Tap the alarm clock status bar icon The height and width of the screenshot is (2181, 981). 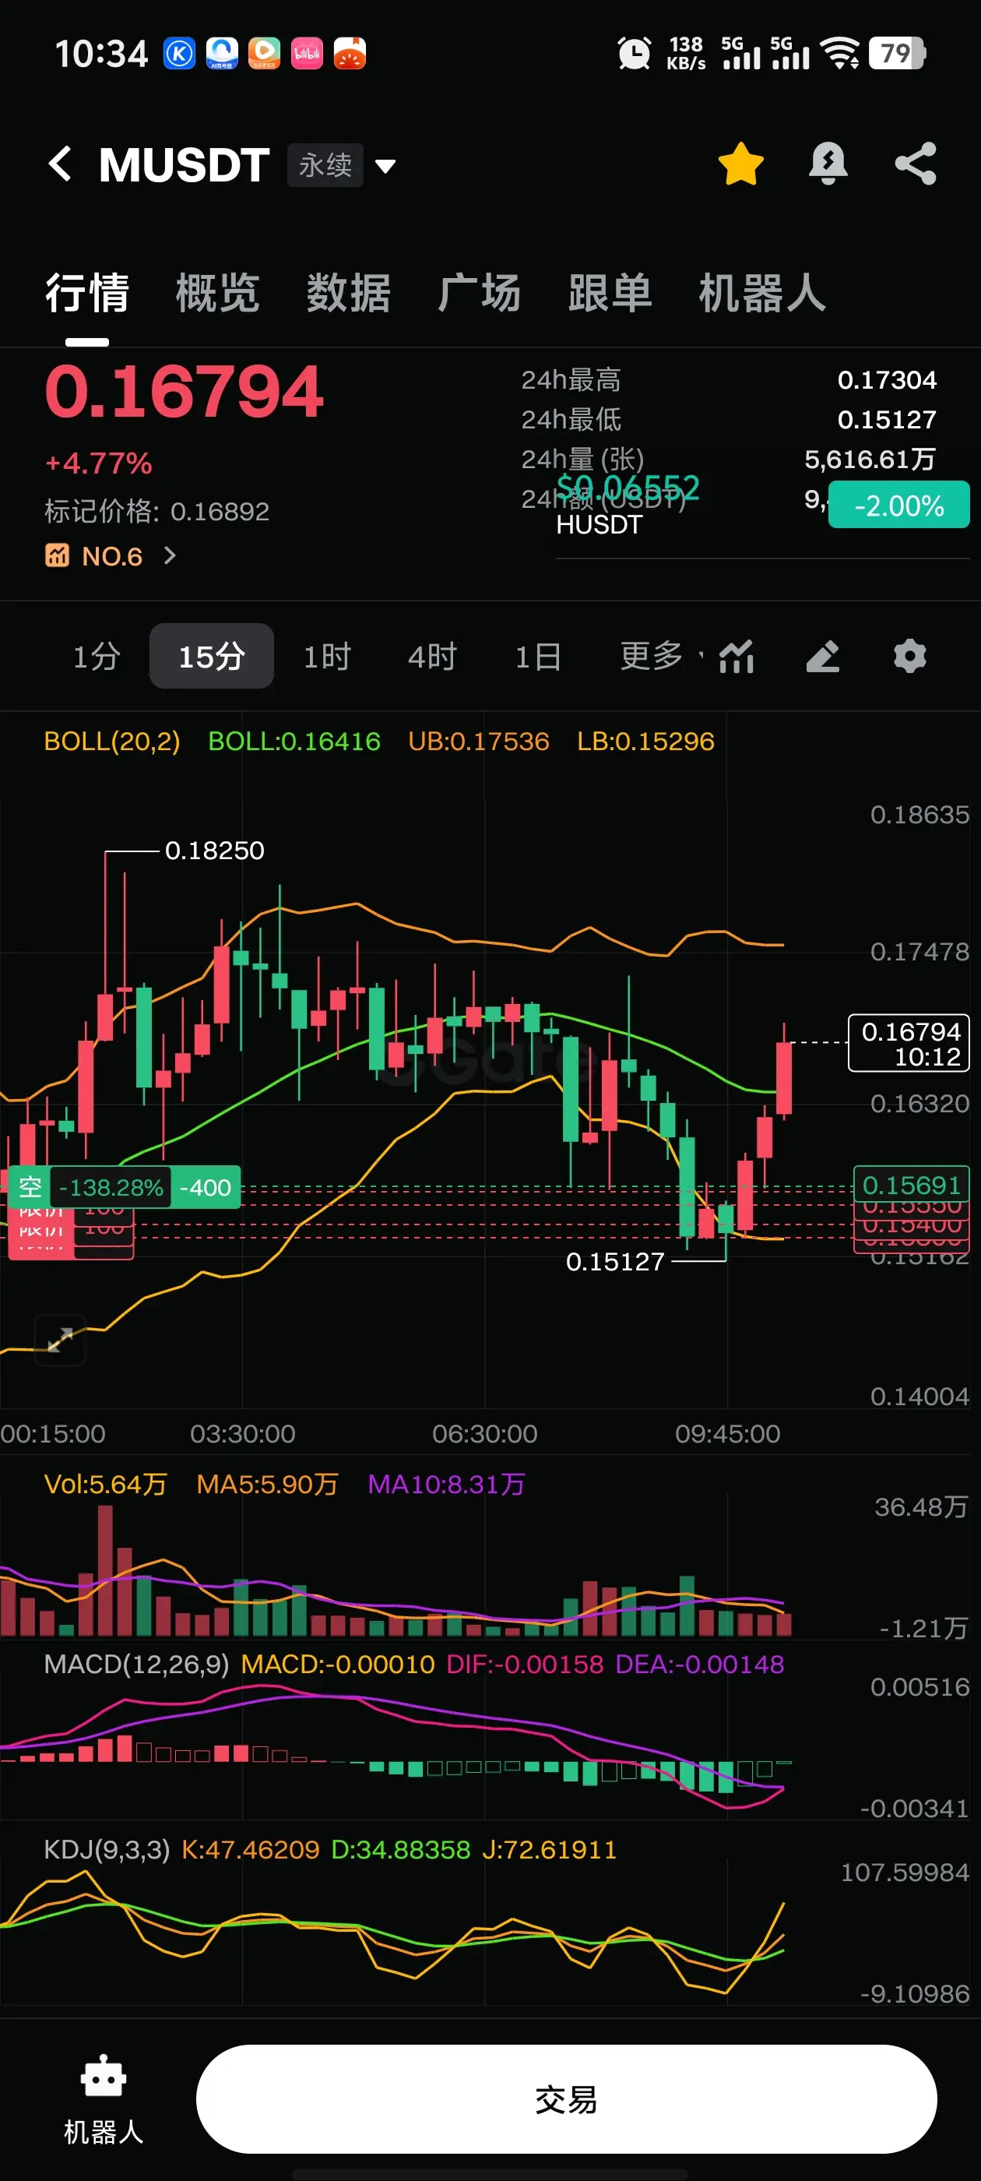click(634, 53)
